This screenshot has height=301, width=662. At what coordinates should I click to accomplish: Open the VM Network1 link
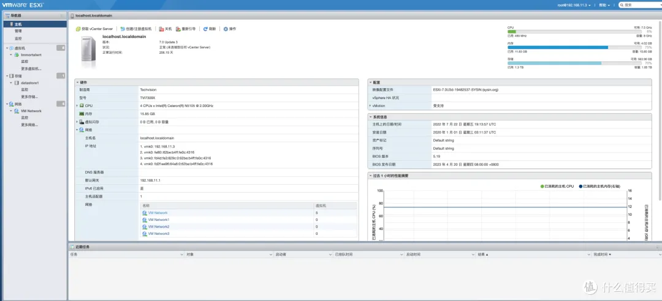(158, 220)
